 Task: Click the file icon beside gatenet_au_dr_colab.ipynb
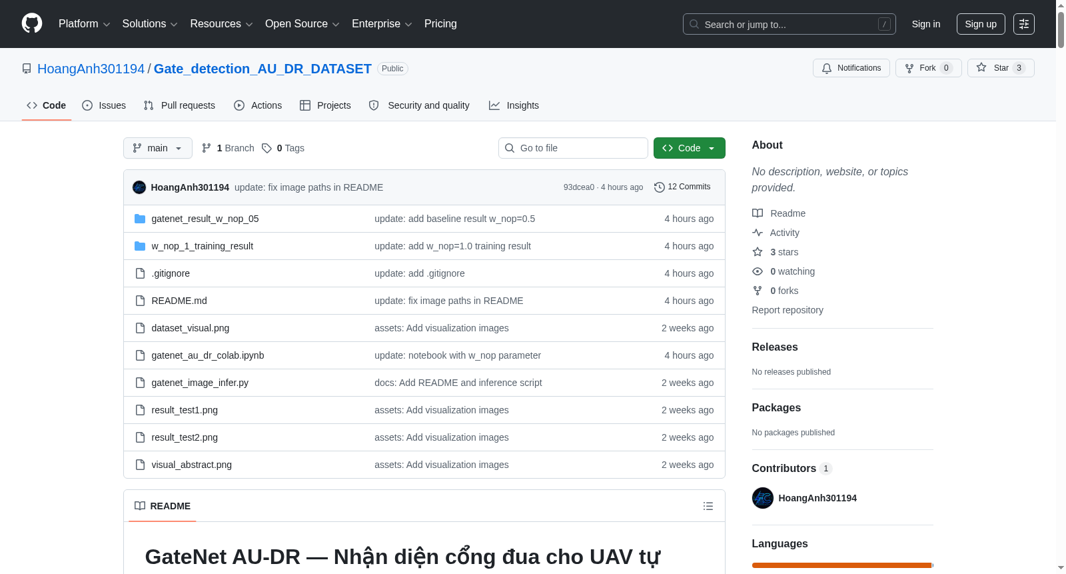tap(140, 355)
